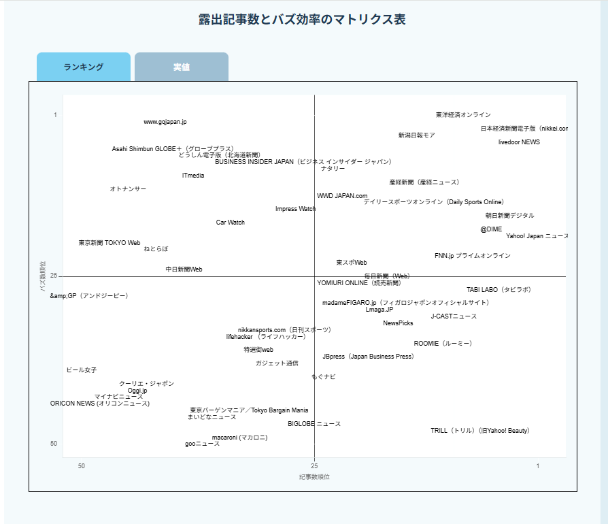
Task: Select the オトナンサー chart label
Action: (128, 189)
